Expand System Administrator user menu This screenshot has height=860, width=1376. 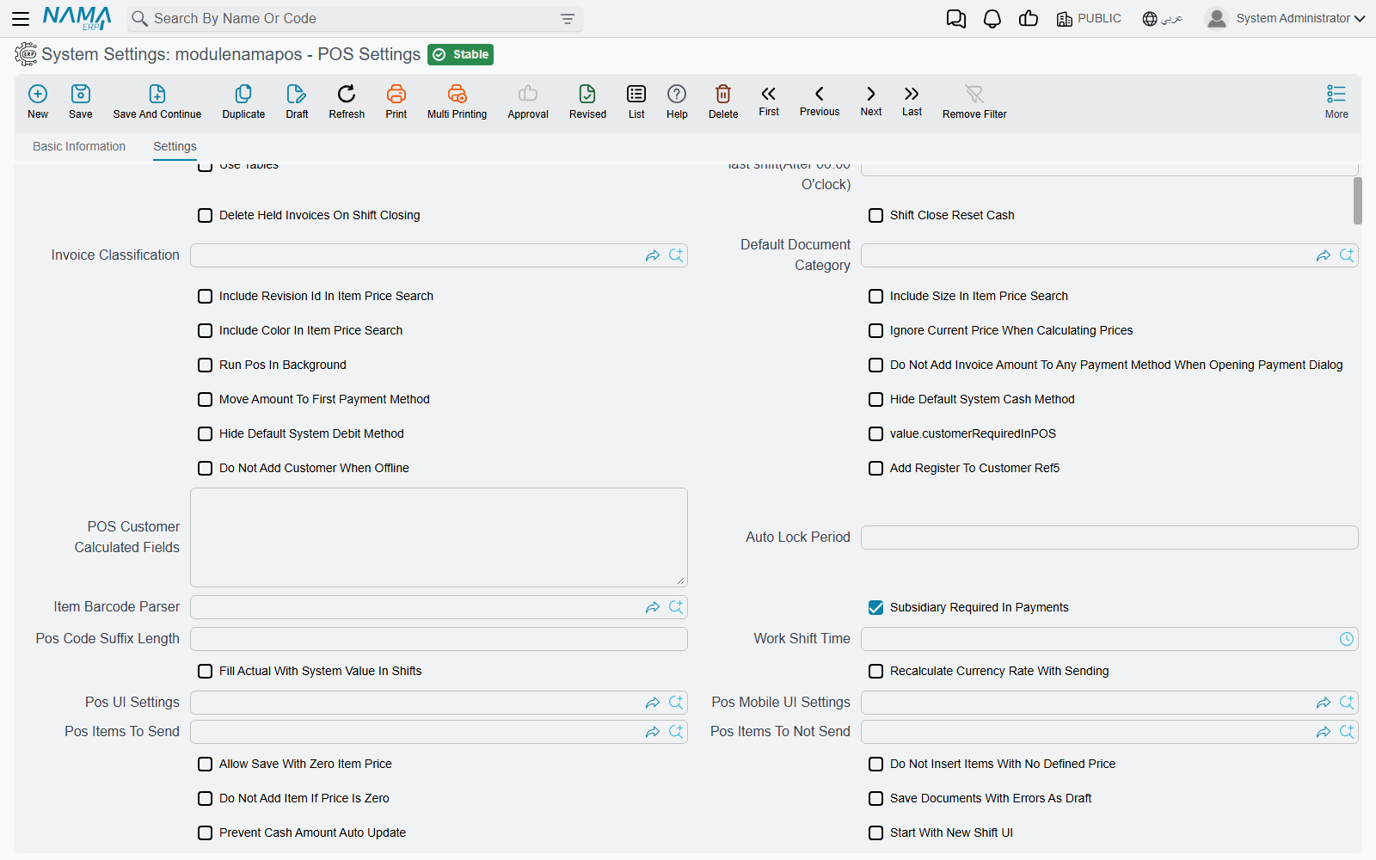(x=1286, y=18)
